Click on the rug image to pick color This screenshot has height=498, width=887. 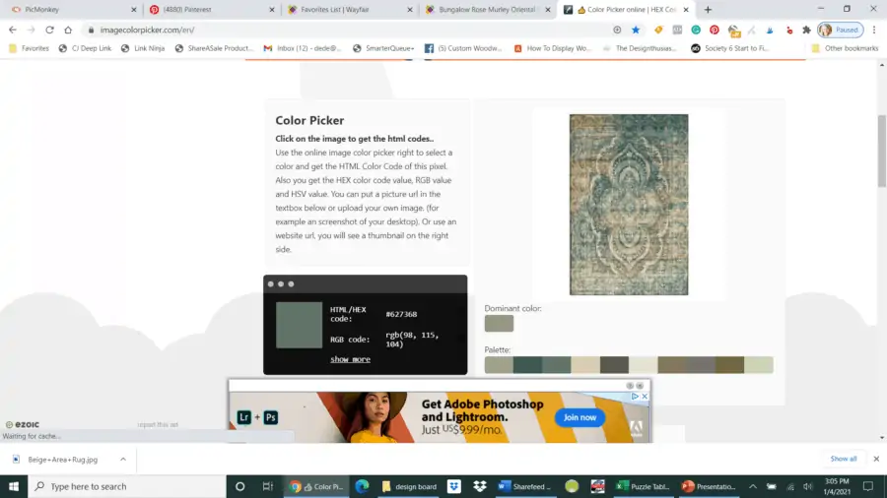[x=628, y=205]
